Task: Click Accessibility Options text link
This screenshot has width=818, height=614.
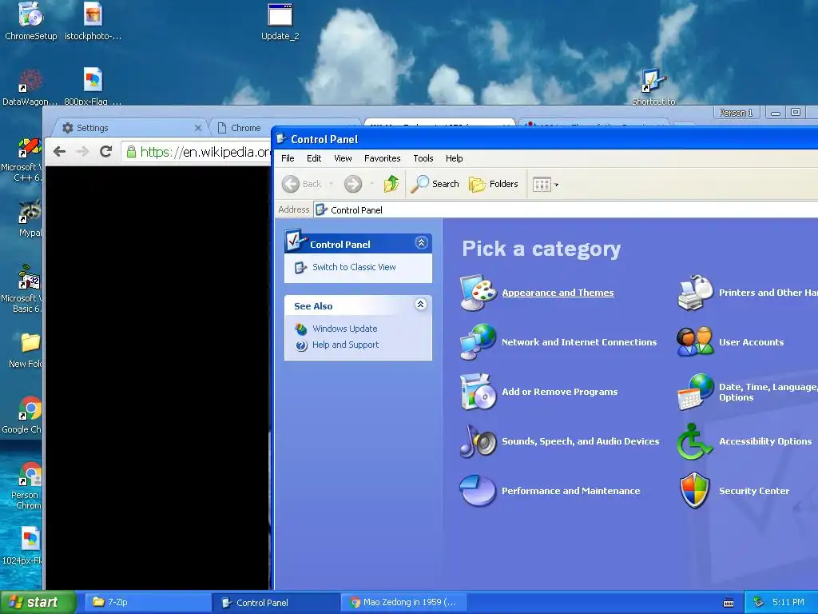Action: (765, 441)
